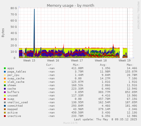Click the page_tables blue swatch
The height and width of the screenshot is (126, 141).
coord(5,72)
